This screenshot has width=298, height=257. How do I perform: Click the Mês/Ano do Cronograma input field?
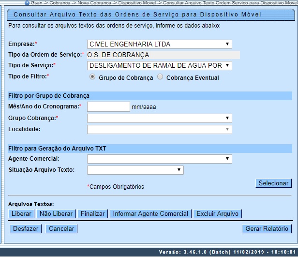click(108, 106)
